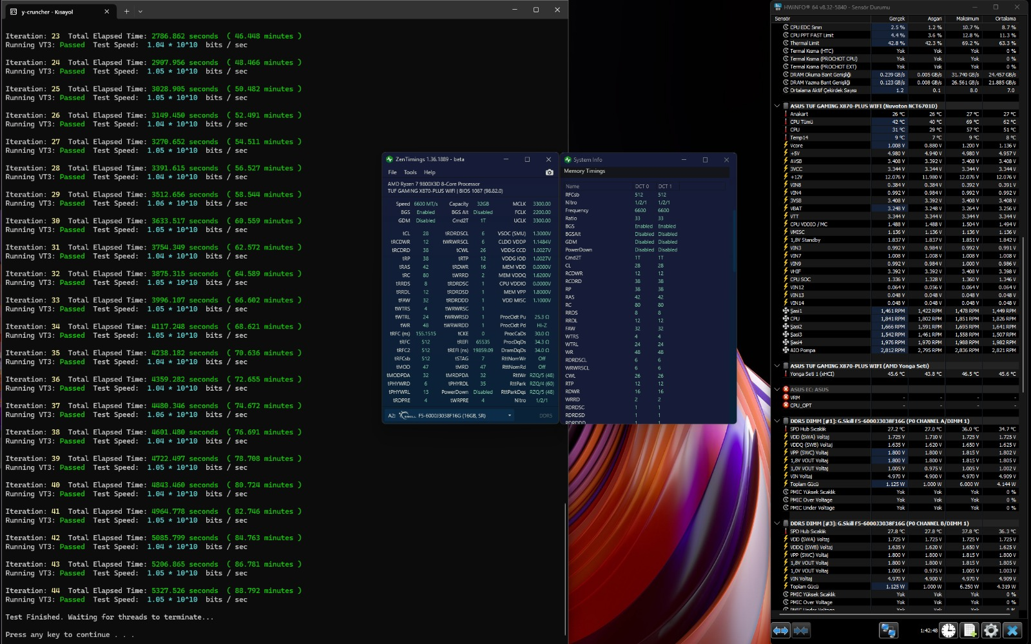Click the 1:42:48 elapsed time in HWiNFO

pos(929,630)
